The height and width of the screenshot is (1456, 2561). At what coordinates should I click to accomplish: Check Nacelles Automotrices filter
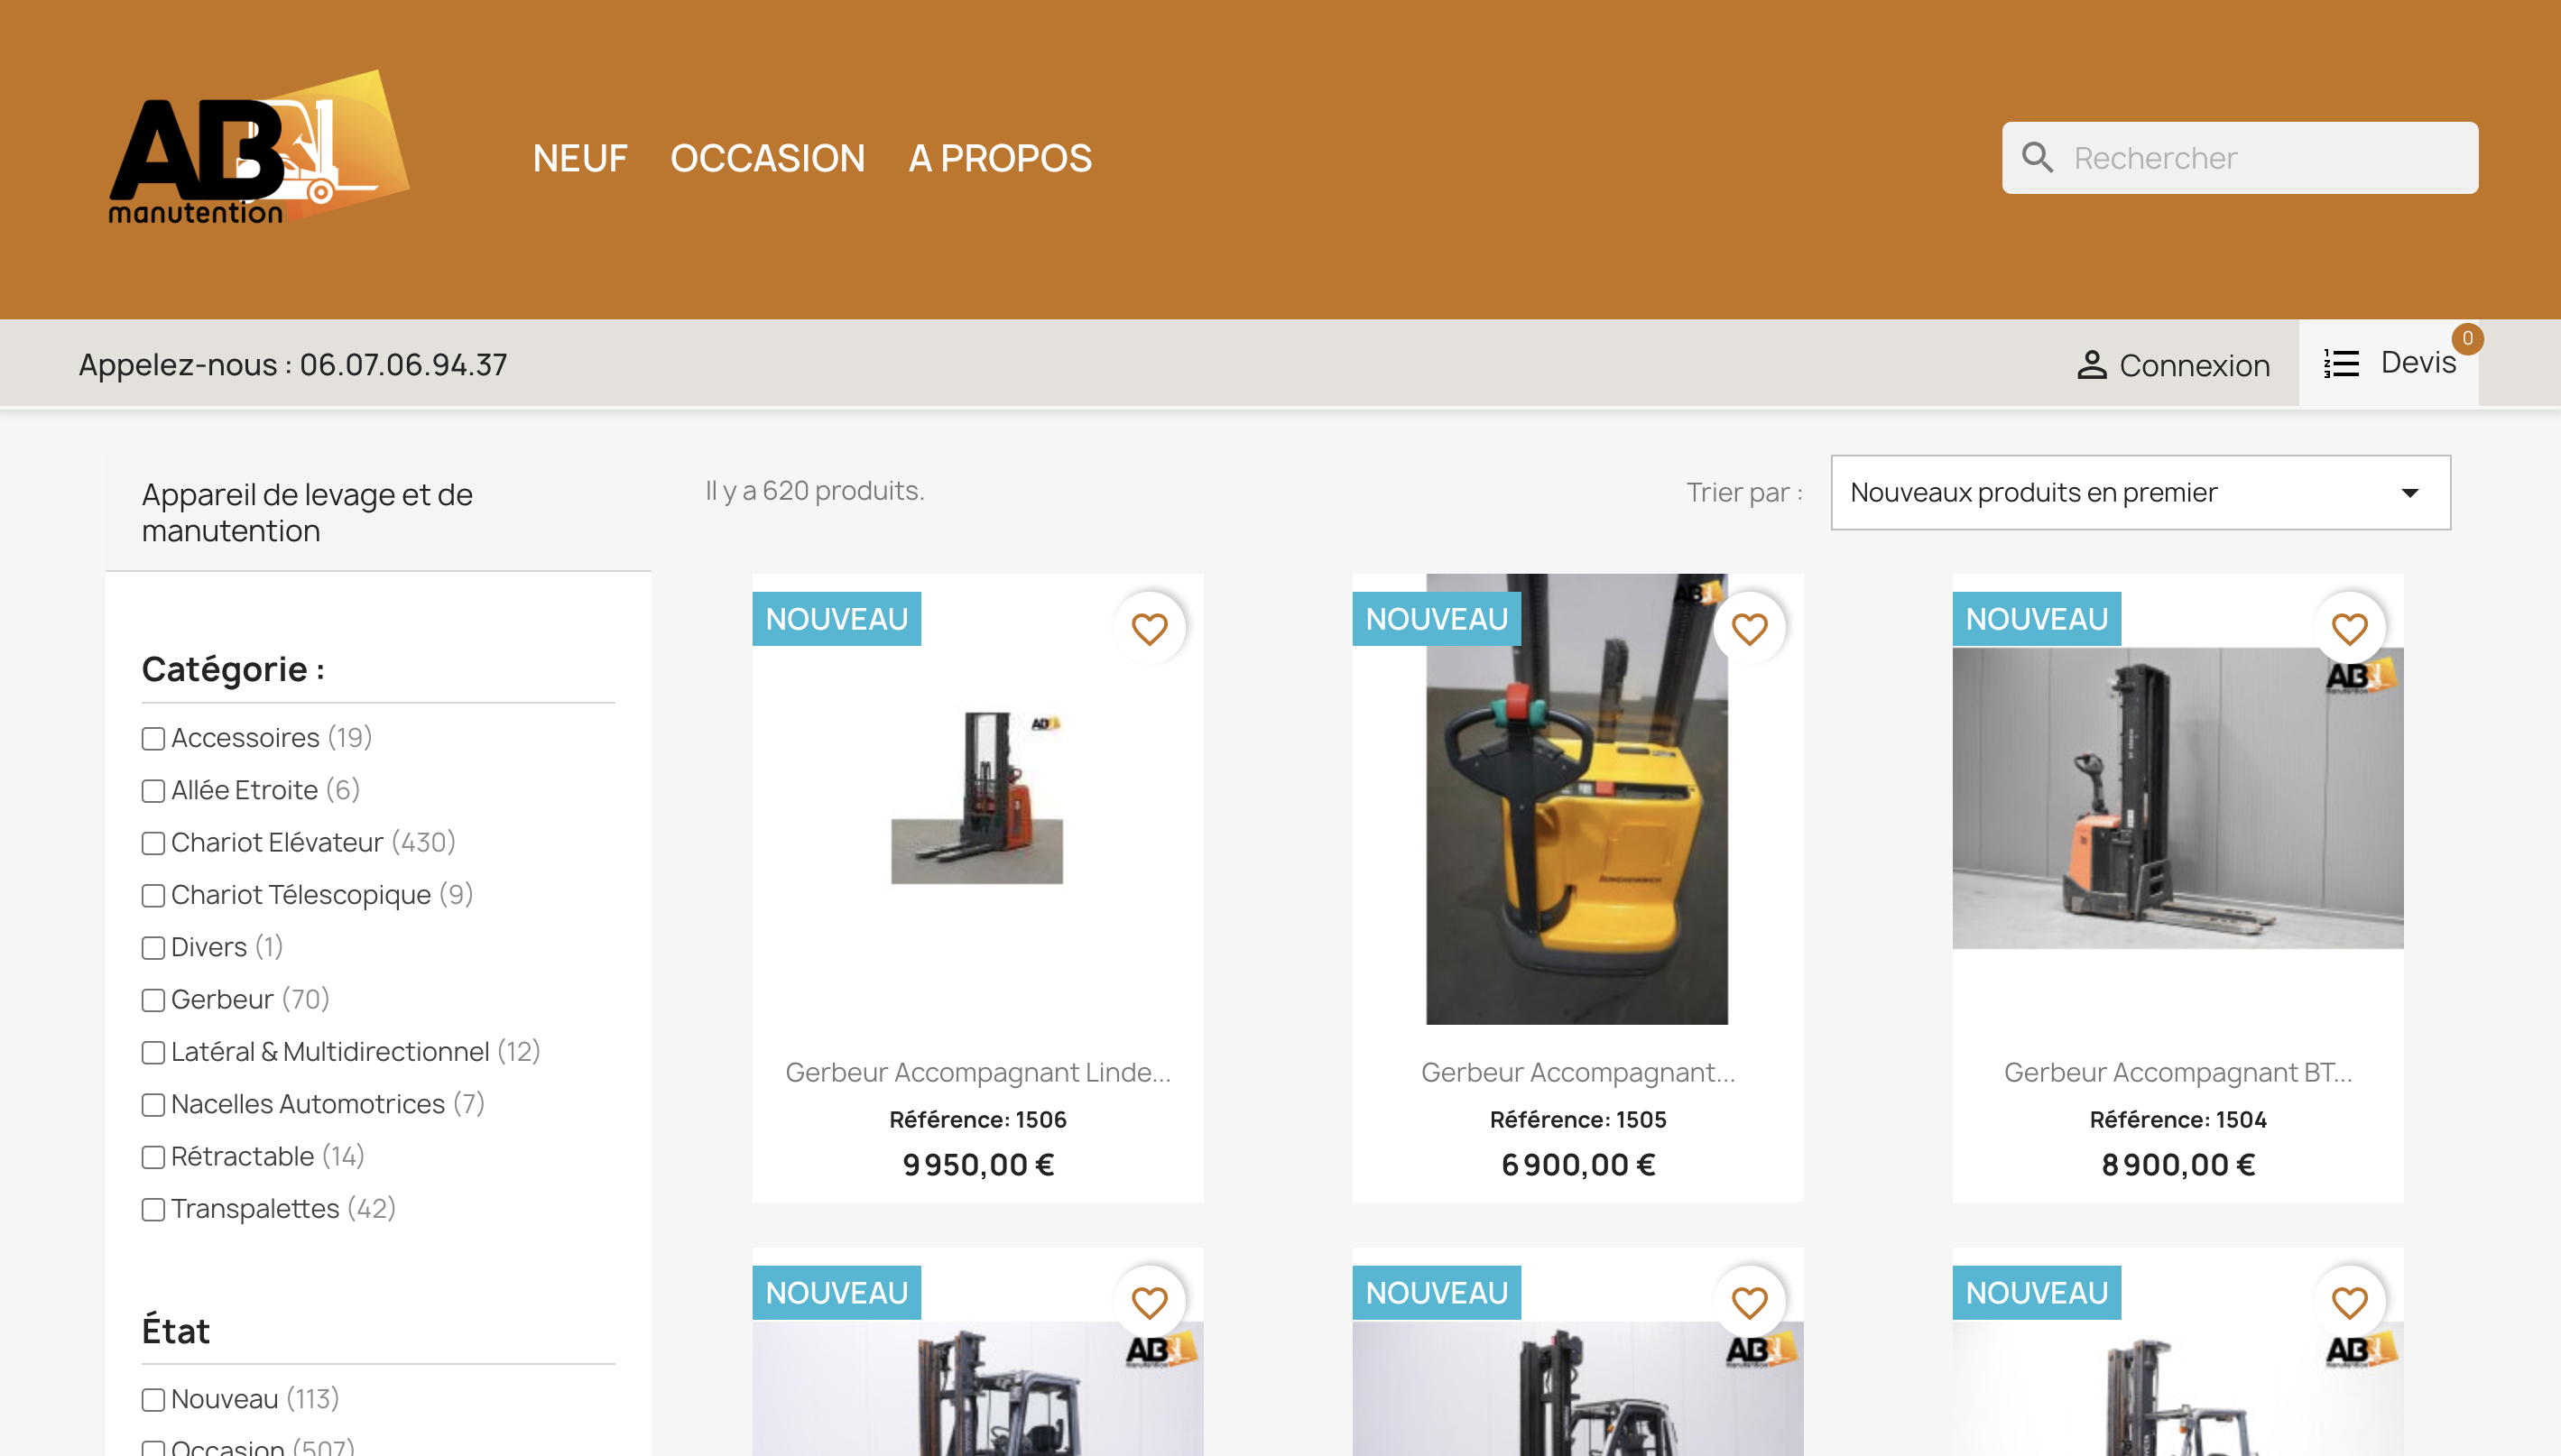coord(153,1104)
